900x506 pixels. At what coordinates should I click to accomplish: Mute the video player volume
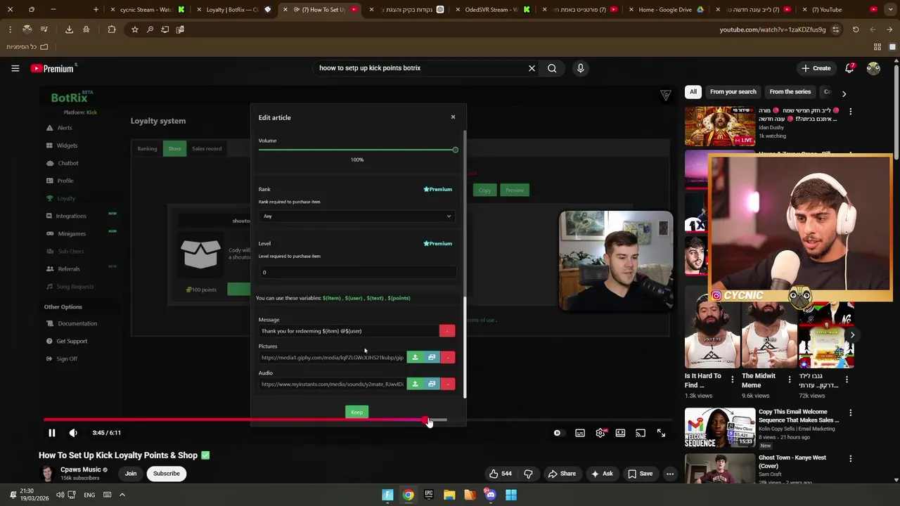click(73, 433)
